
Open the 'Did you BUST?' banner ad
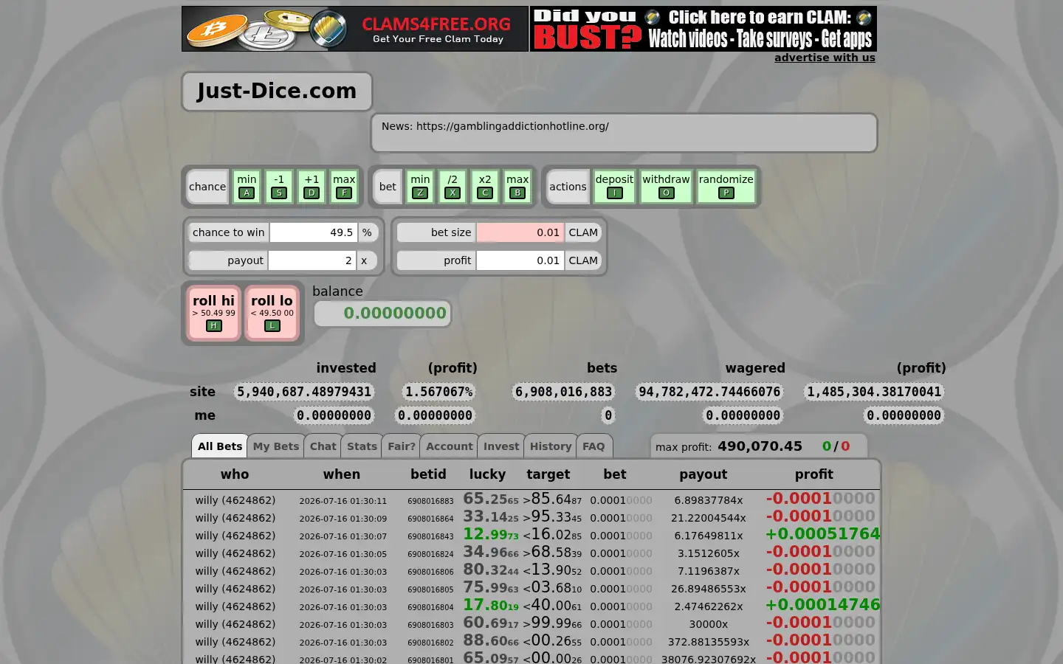point(703,29)
